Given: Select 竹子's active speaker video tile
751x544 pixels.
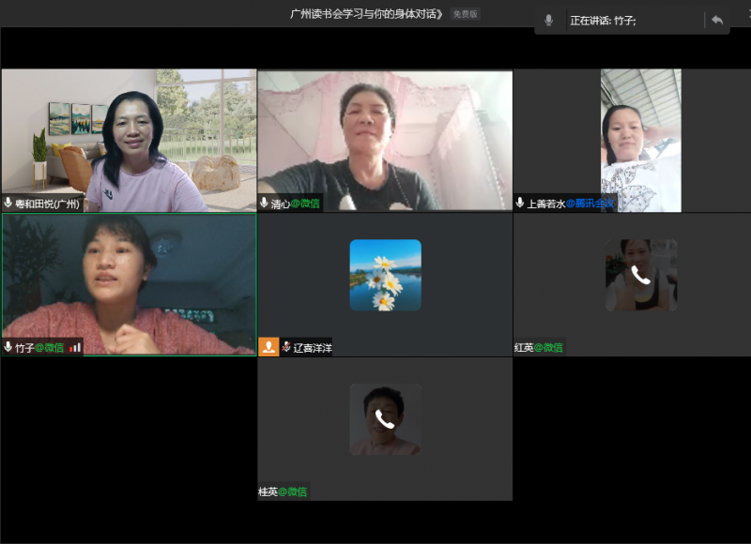Looking at the screenshot, I should pyautogui.click(x=129, y=284).
